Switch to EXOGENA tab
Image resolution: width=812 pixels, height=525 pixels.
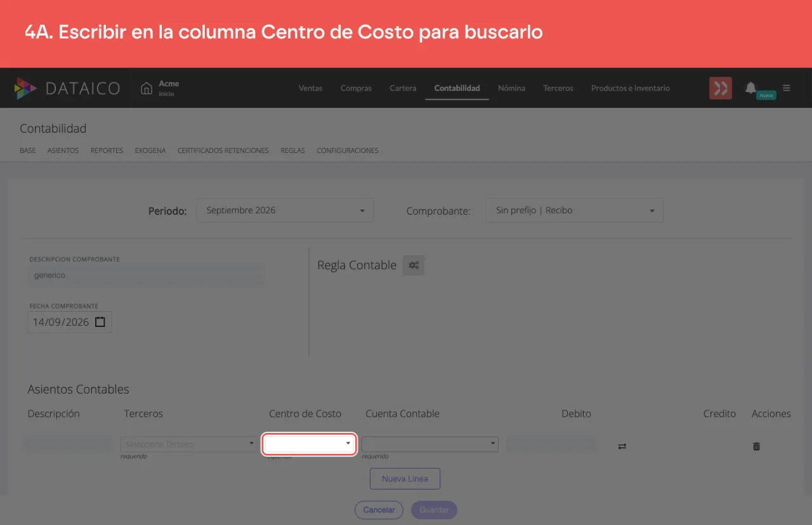point(150,150)
